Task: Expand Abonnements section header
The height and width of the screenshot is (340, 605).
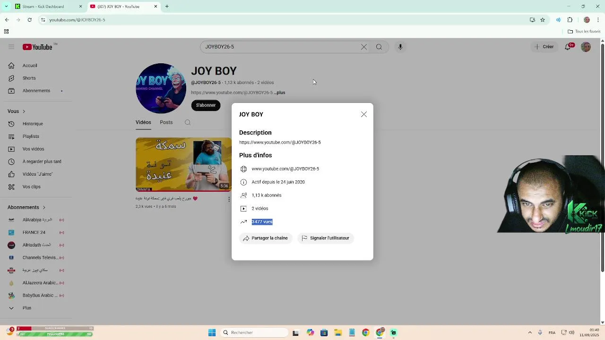Action: (26, 207)
